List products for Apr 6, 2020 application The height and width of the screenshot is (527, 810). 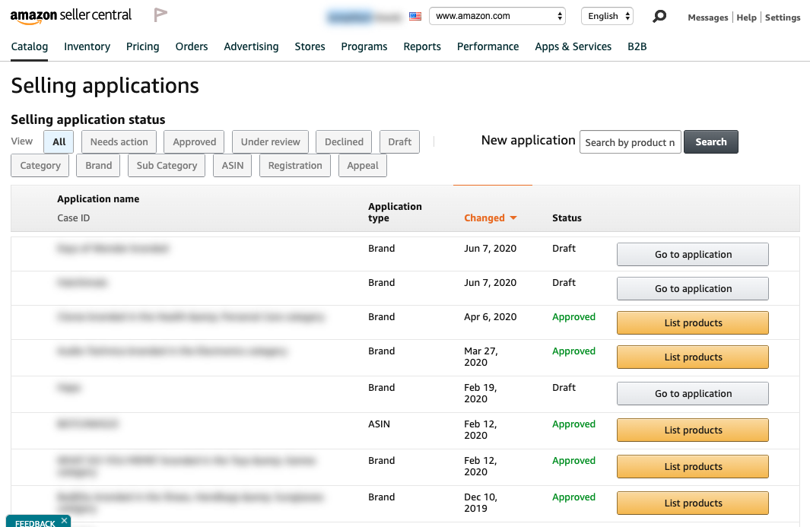pos(693,323)
